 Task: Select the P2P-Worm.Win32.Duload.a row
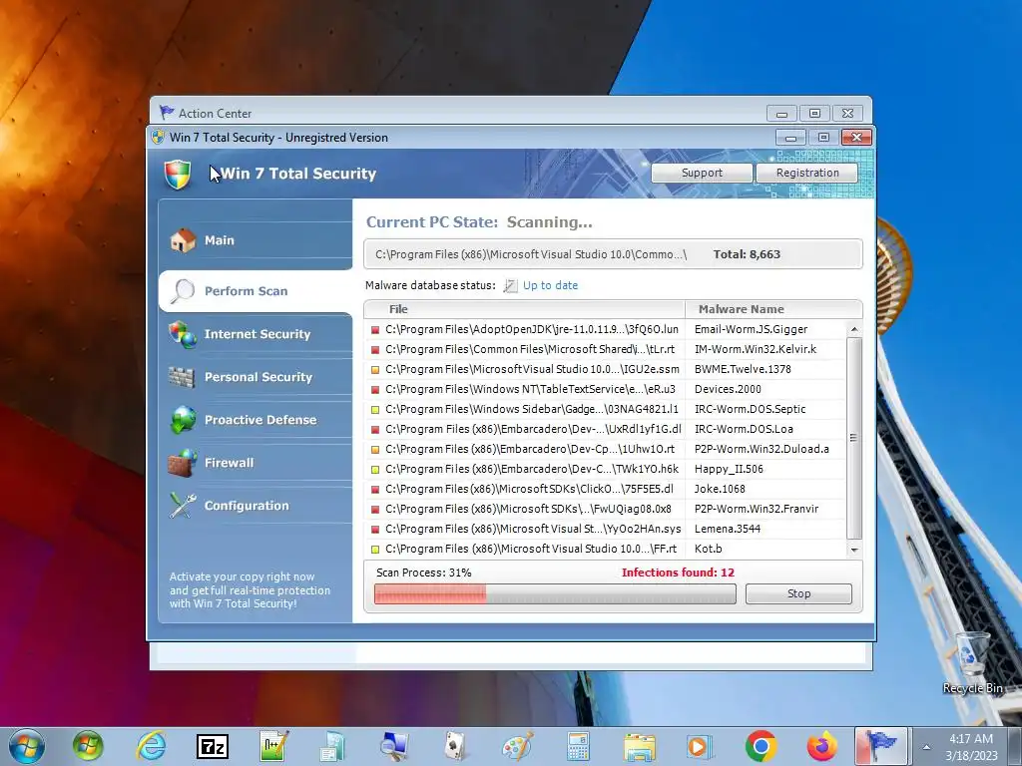pyautogui.click(x=605, y=450)
